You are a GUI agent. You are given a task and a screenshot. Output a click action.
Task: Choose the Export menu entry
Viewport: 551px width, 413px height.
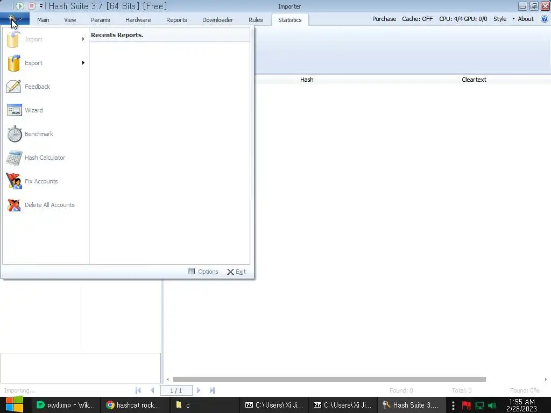[45, 63]
